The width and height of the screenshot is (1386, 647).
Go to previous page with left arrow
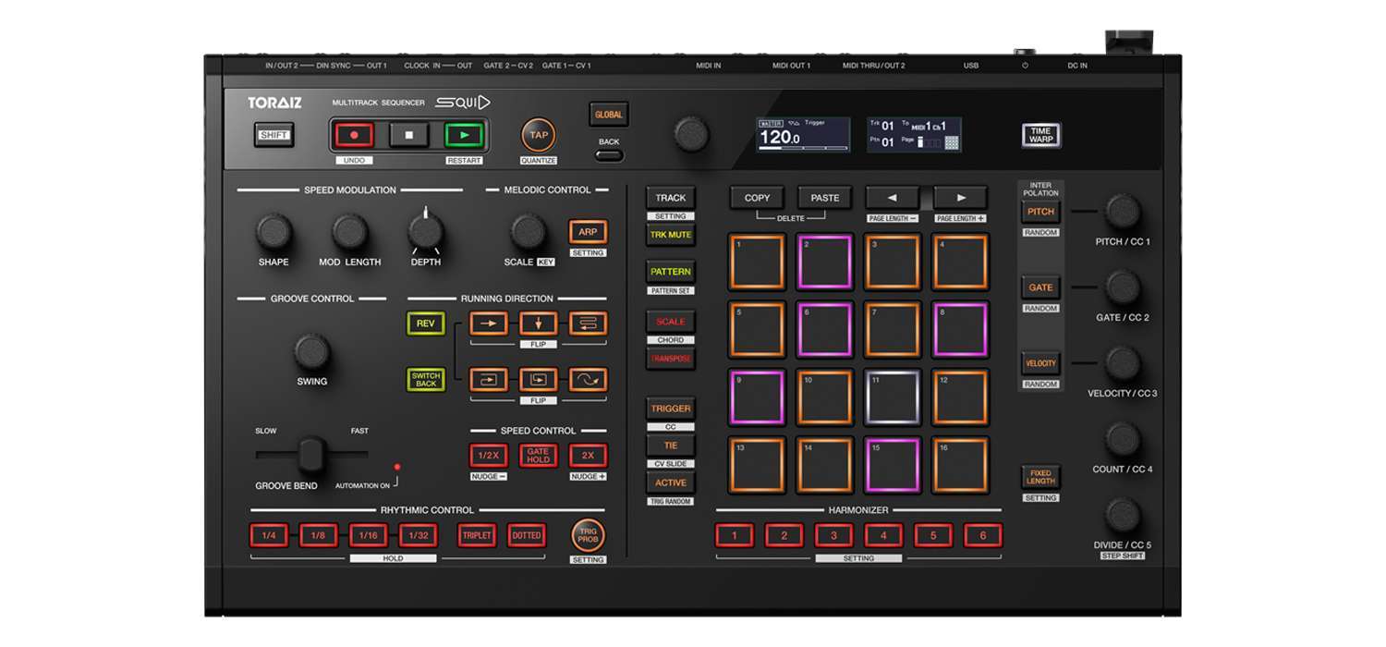point(892,198)
